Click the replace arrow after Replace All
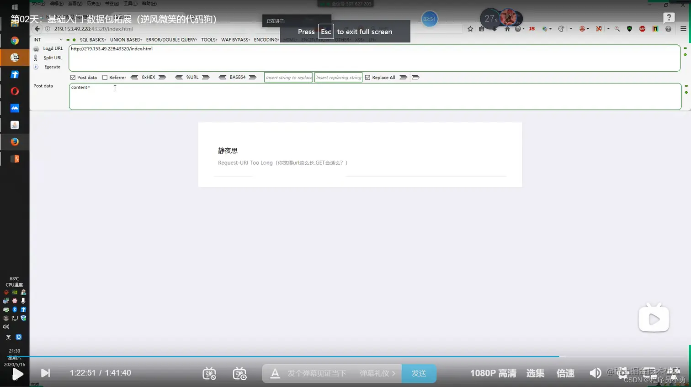 [403, 77]
